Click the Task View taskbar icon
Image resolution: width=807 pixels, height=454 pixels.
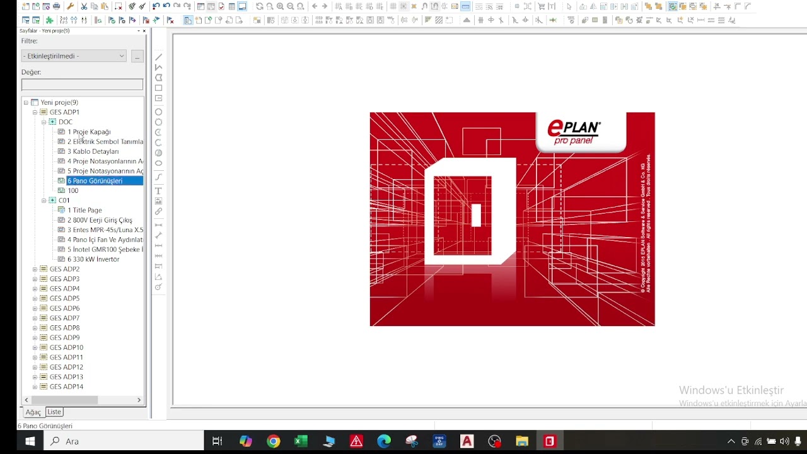click(x=218, y=441)
